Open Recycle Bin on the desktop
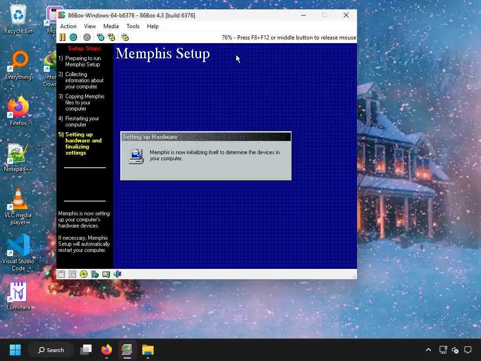 pyautogui.click(x=18, y=20)
